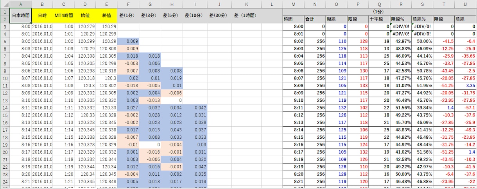
Task: Select the red value -22
Action: point(465,181)
